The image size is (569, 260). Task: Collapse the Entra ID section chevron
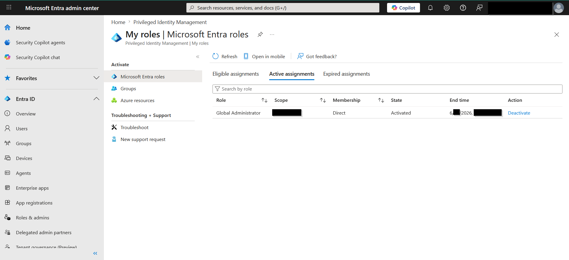pos(96,99)
